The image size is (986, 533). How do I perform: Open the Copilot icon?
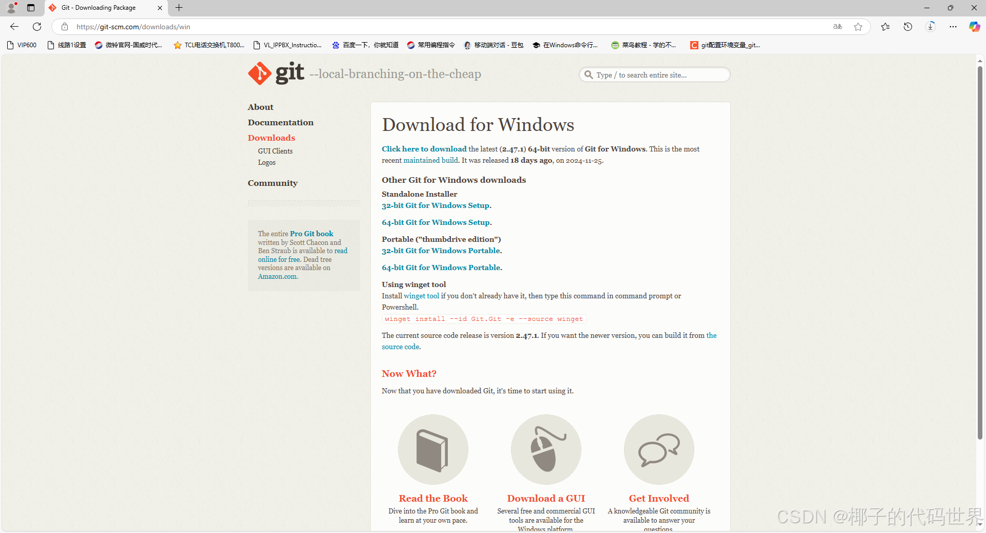pyautogui.click(x=974, y=27)
